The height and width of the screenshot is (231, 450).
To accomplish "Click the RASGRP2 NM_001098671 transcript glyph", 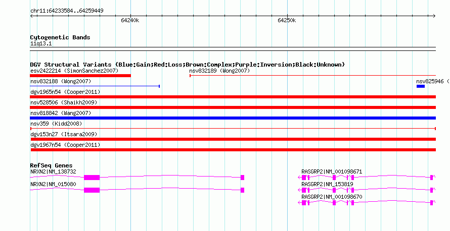I will (x=367, y=178).
